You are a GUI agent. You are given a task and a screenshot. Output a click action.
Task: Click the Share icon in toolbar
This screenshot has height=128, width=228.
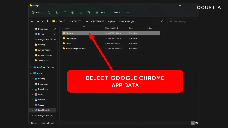pos(81,13)
